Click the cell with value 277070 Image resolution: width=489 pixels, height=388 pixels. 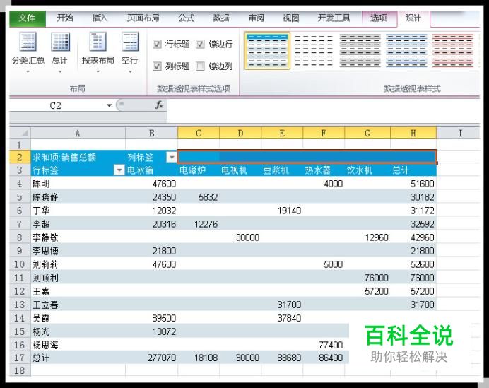[151, 358]
